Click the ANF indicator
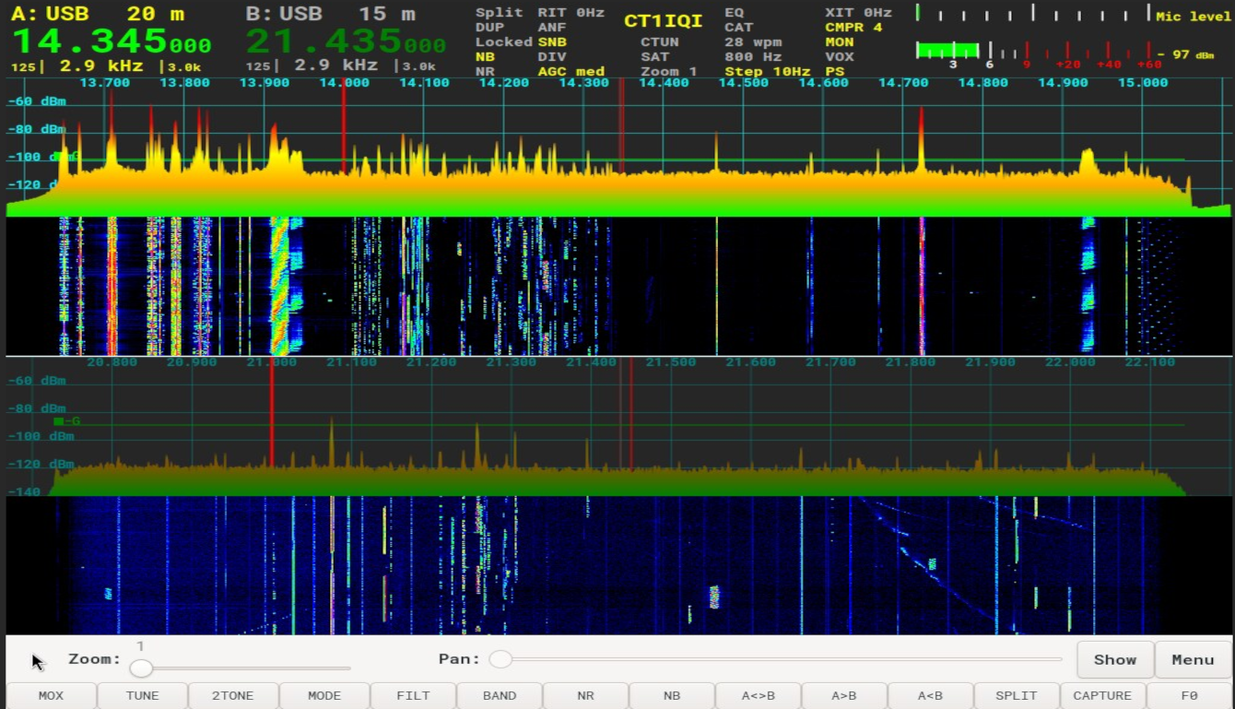Screen dimensions: 1235x709 [552, 27]
